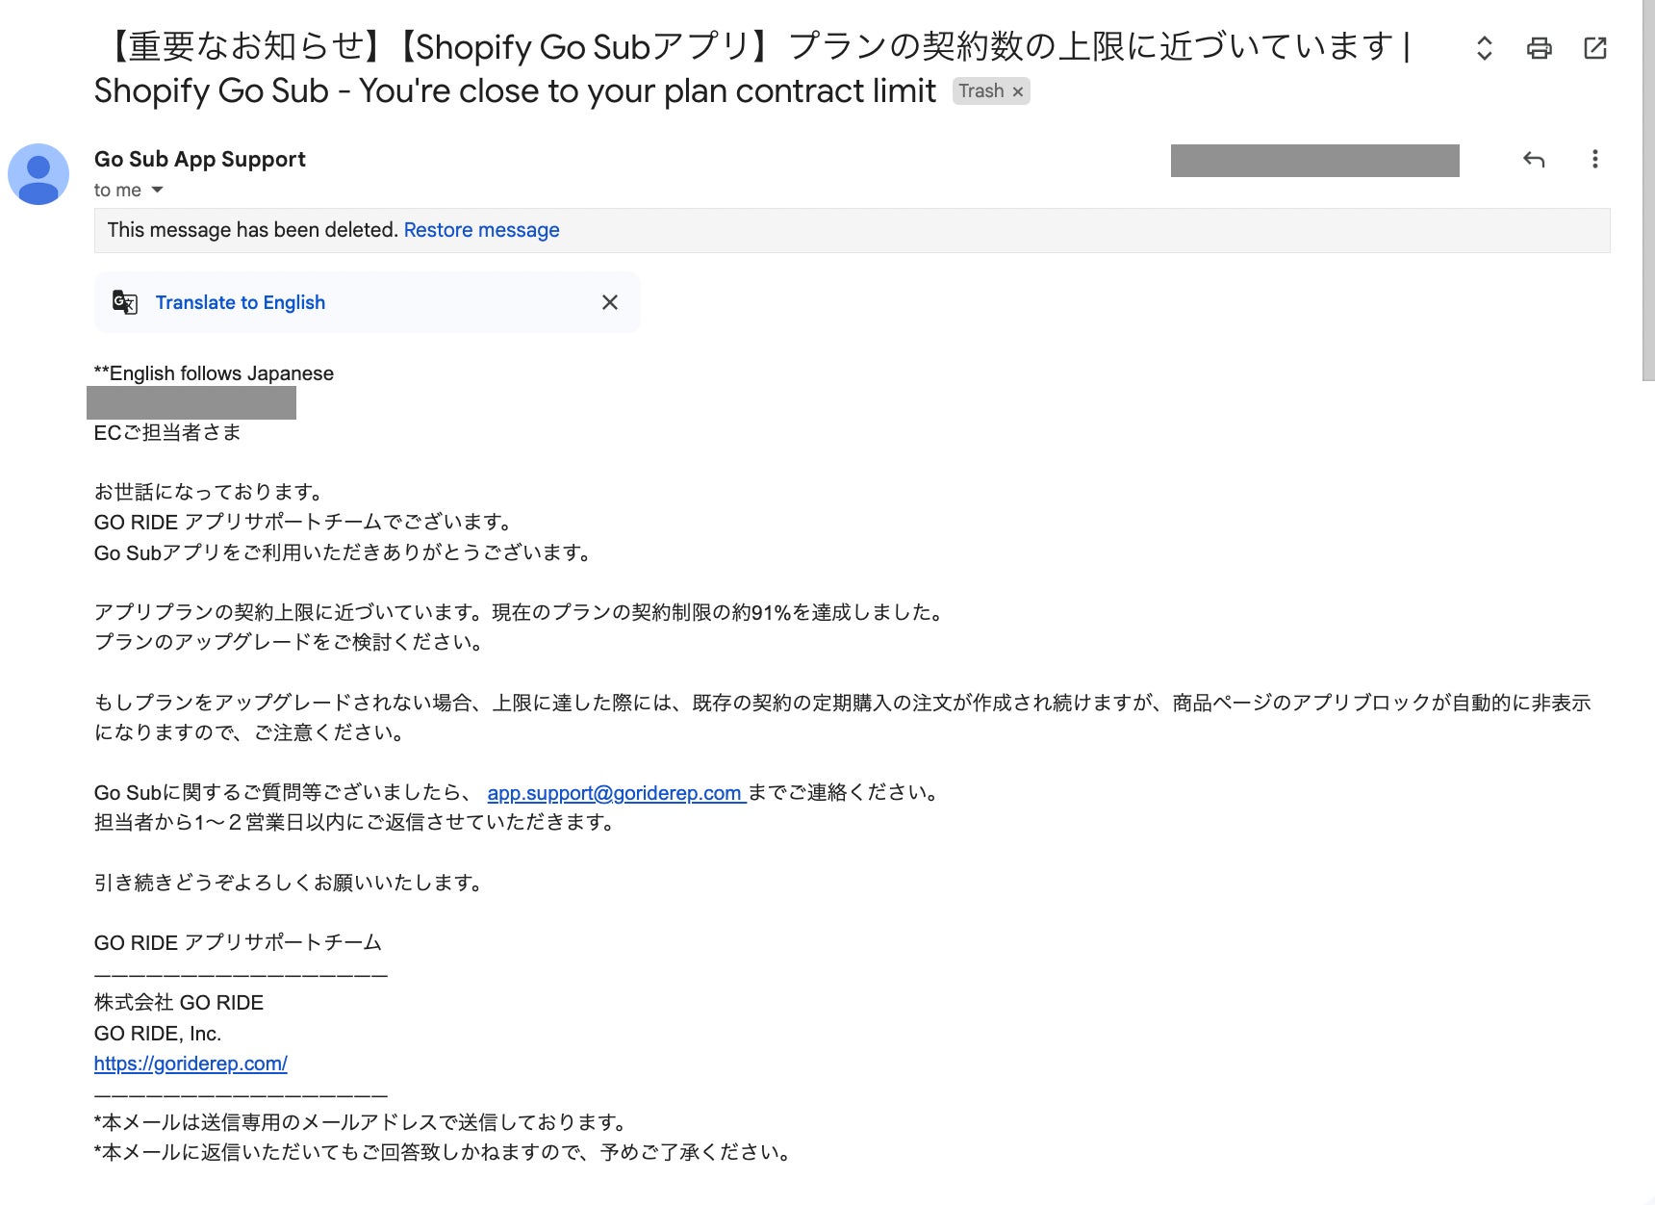Click the '担当者から1〜2営業日以内' reply-time line

click(356, 823)
